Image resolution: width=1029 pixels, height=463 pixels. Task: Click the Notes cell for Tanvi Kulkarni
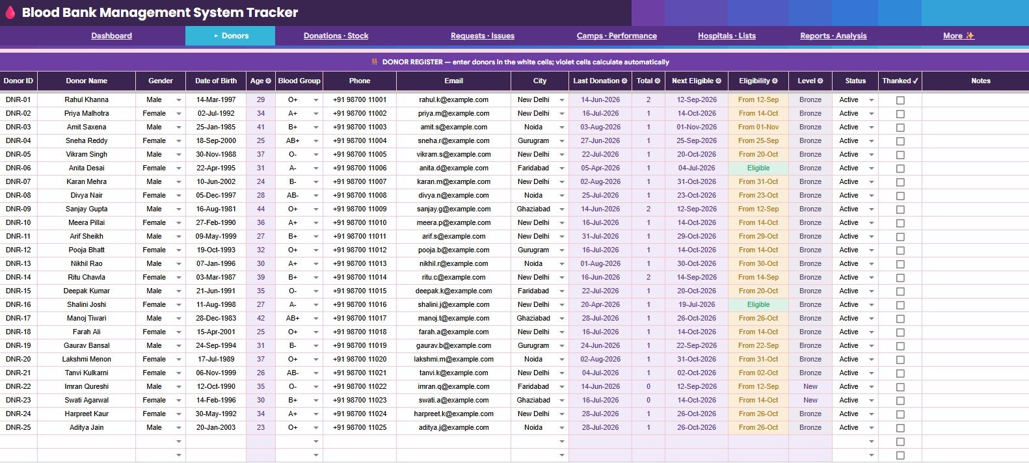point(975,373)
